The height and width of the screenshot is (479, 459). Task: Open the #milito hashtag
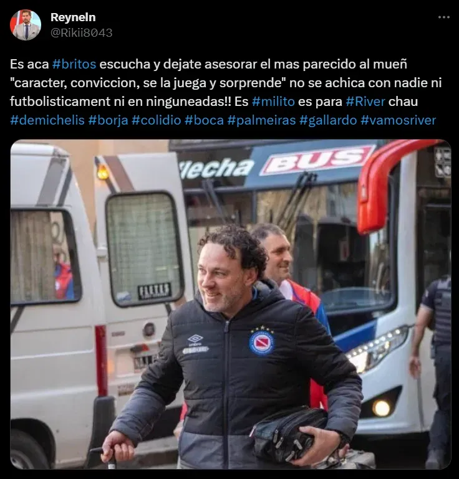pos(273,102)
